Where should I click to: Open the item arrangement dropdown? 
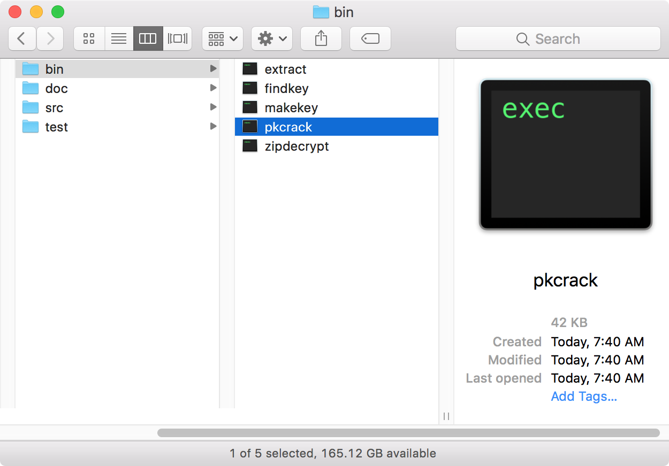coord(223,38)
